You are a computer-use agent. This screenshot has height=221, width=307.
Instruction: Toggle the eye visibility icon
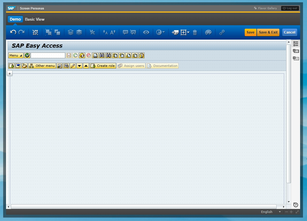coord(146,32)
